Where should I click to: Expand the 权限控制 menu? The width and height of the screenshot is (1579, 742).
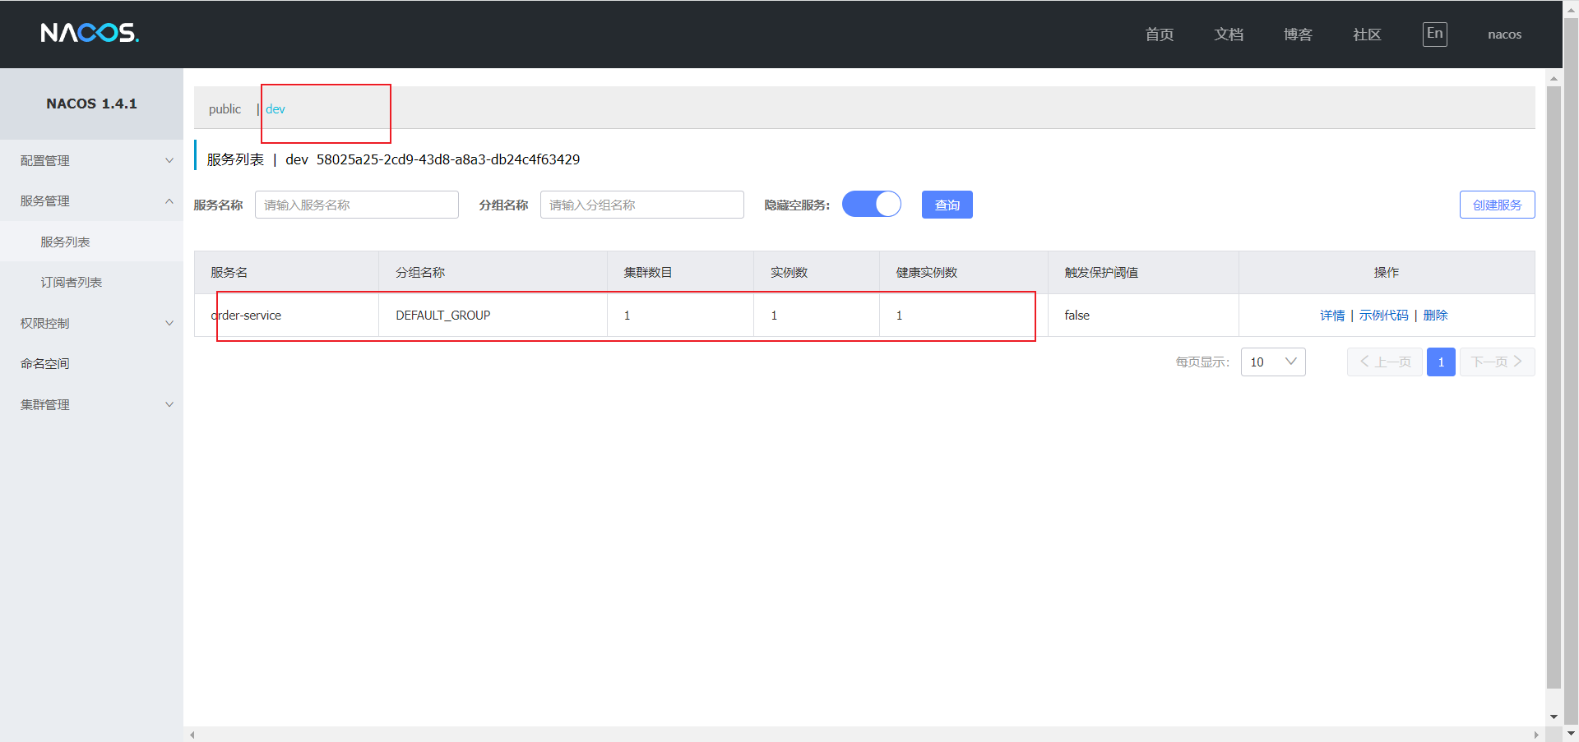91,323
